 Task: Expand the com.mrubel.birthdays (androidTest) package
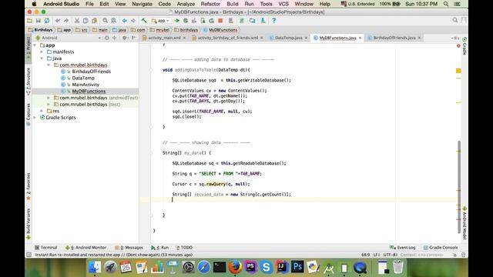[49, 98]
